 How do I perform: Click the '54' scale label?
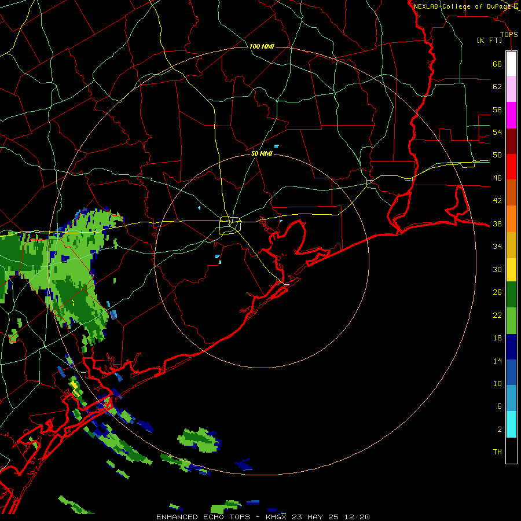tap(497, 132)
